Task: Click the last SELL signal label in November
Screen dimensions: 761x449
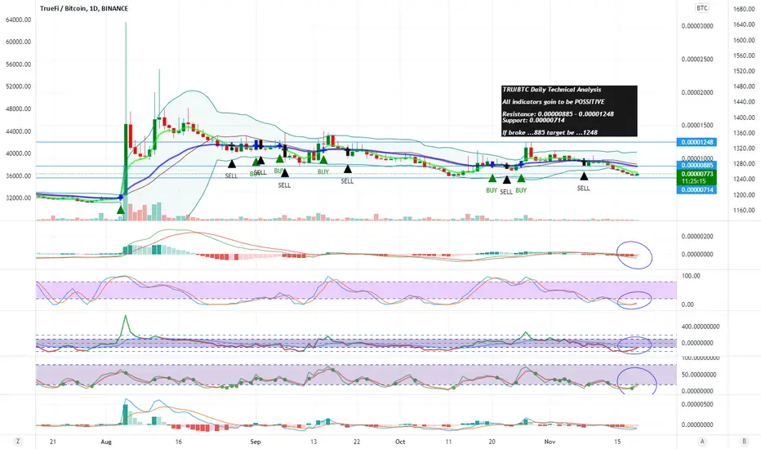Action: [x=584, y=189]
